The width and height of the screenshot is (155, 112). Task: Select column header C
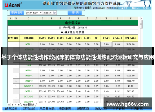[x=29, y=19]
